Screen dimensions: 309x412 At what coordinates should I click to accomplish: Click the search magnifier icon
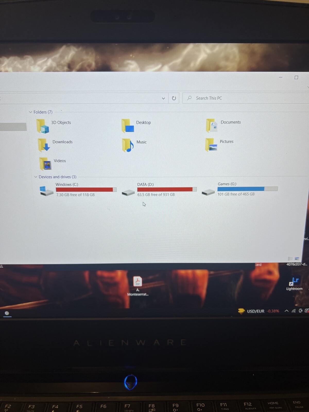[x=189, y=98]
